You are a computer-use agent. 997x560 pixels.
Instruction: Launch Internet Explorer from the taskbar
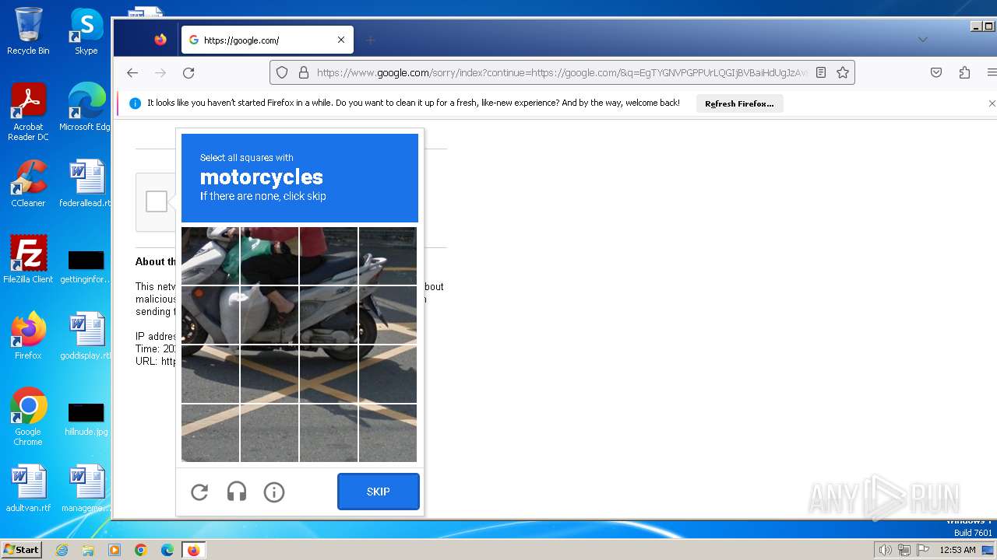click(x=62, y=550)
